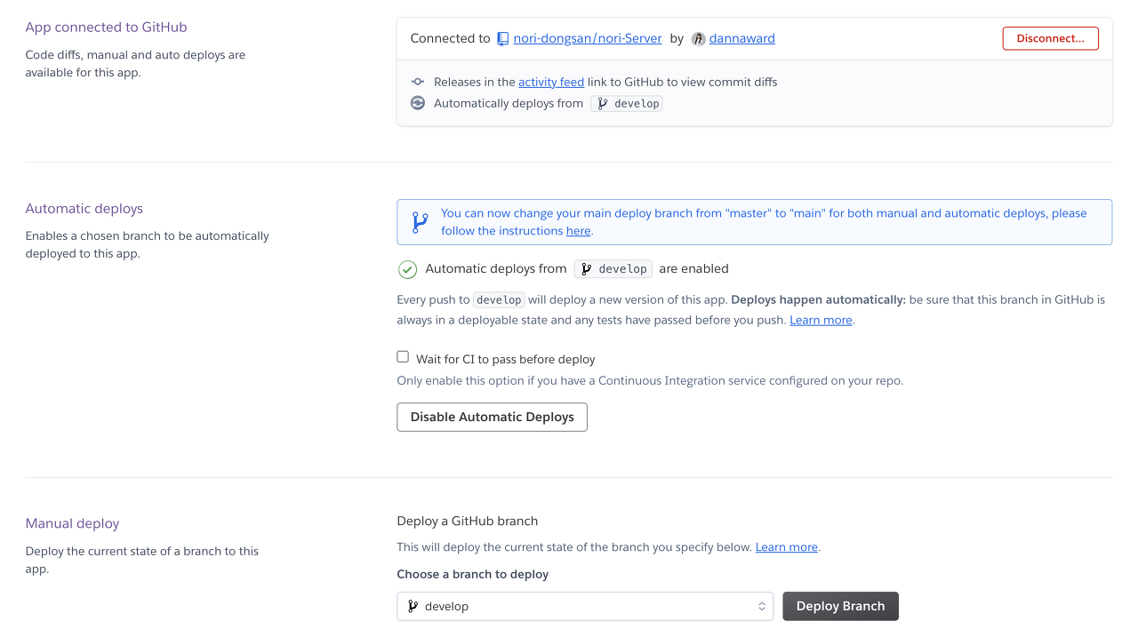Image resolution: width=1138 pixels, height=637 pixels.
Task: Click 'Wait for CI to pass before deploy' label
Action: click(506, 360)
